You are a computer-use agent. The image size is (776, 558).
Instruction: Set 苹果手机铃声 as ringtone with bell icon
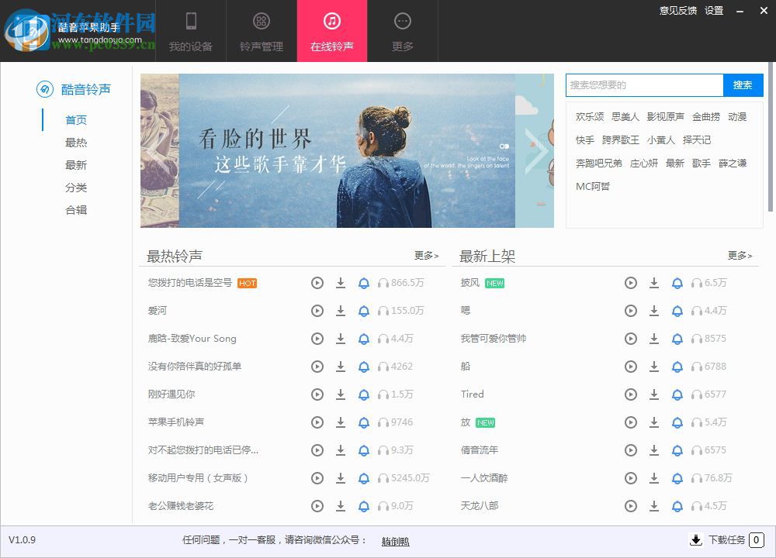365,422
